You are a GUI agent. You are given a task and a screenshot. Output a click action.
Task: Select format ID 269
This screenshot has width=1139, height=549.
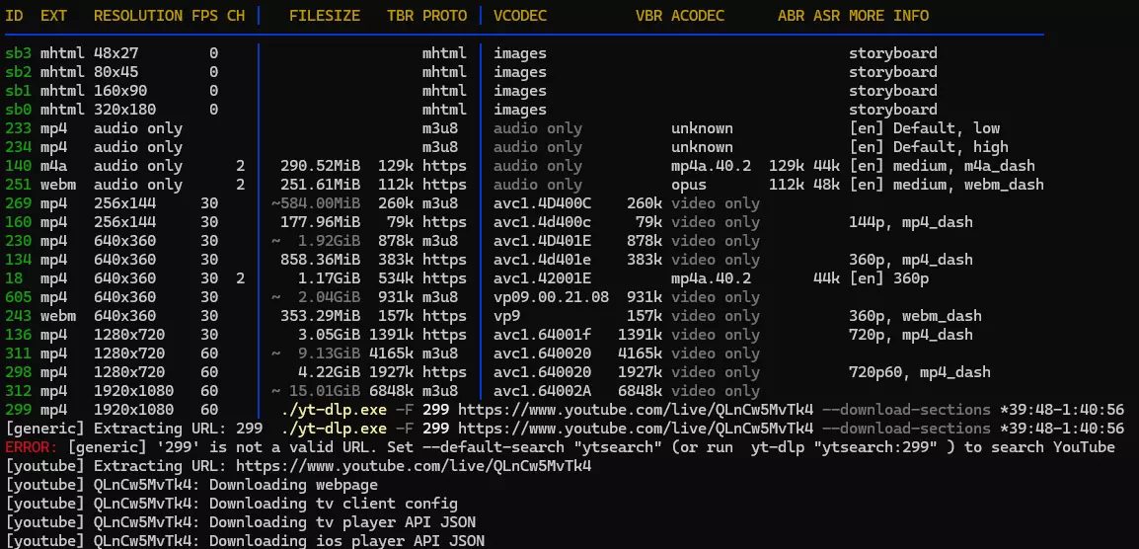click(18, 203)
